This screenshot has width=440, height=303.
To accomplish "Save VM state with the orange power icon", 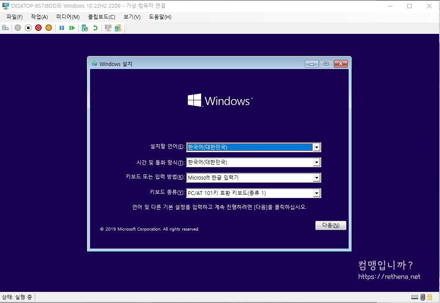I will tap(48, 28).
